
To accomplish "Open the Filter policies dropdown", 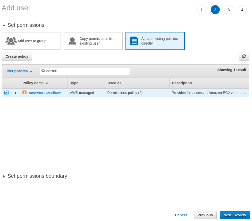I will (x=19, y=71).
